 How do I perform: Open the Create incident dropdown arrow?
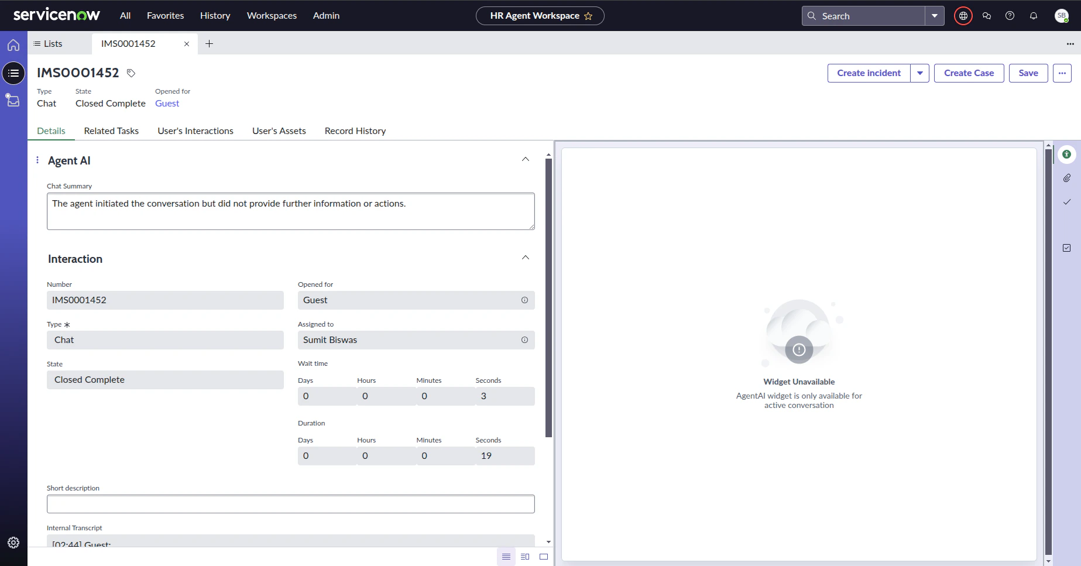click(920, 73)
